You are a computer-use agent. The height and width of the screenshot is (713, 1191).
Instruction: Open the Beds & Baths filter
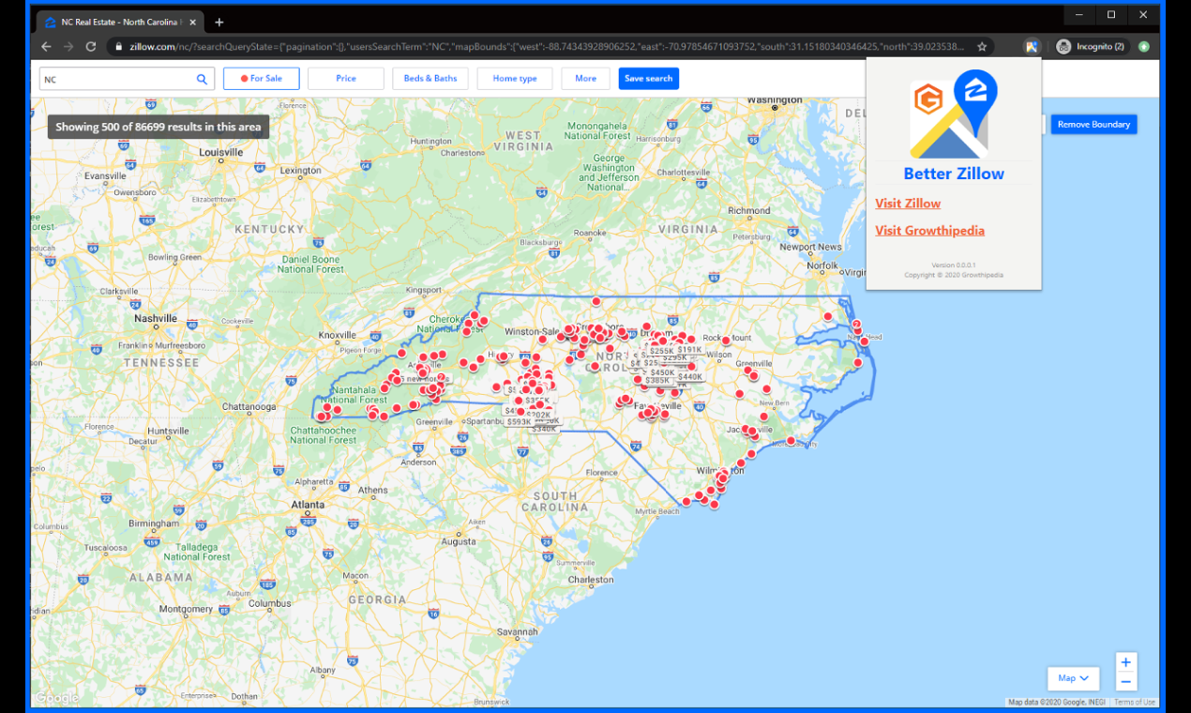pyautogui.click(x=430, y=79)
